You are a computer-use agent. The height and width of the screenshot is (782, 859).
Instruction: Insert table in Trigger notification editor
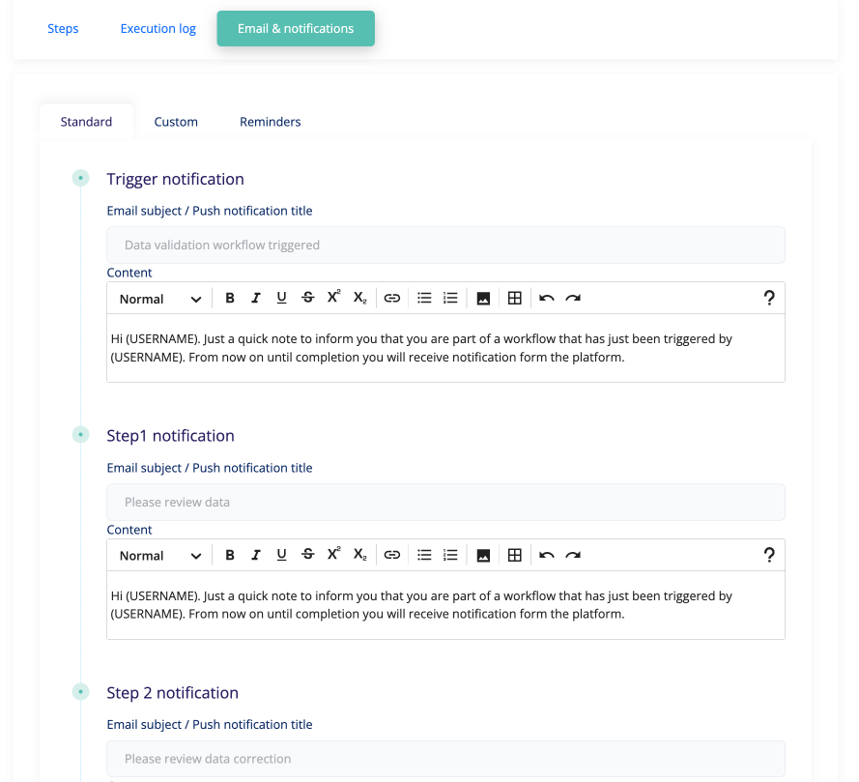pyautogui.click(x=514, y=298)
